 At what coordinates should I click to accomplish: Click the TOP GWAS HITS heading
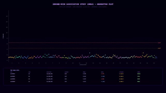15,70
